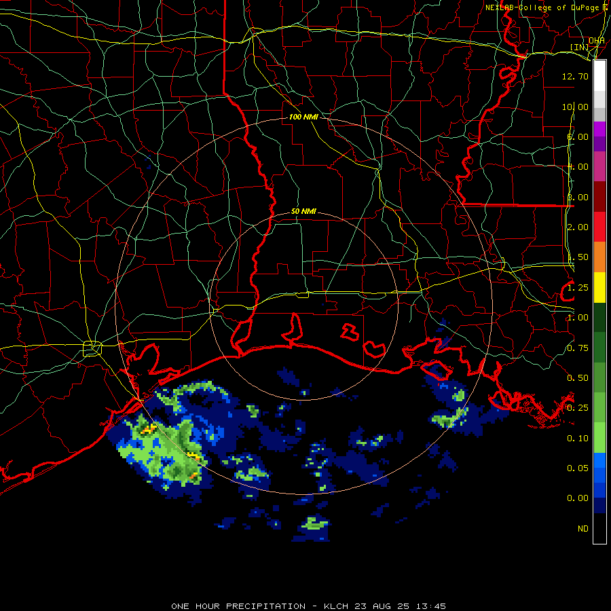Select the orange color bar segment
Viewport: 611px width, 611px height.
click(599, 257)
